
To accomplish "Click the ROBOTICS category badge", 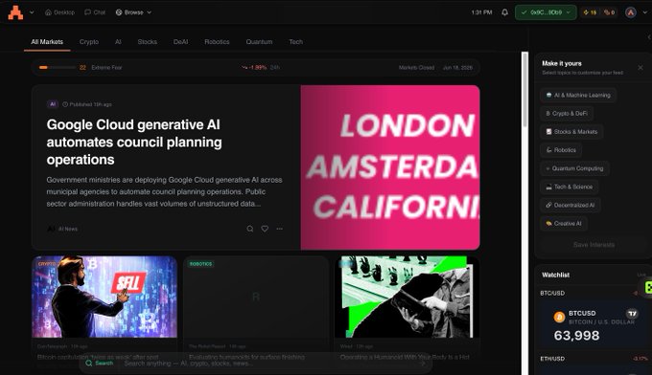I will (200, 264).
